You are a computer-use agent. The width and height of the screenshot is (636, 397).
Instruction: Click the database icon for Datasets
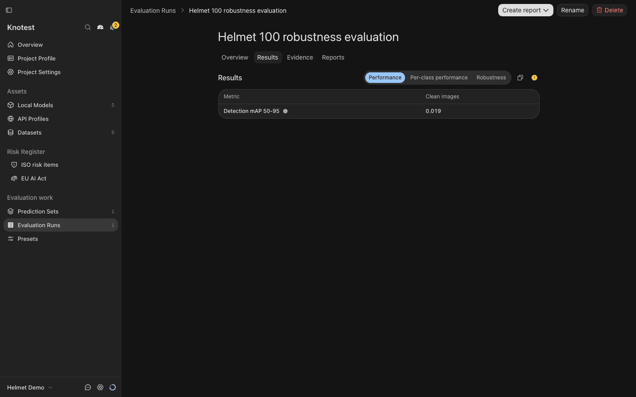[x=11, y=132]
